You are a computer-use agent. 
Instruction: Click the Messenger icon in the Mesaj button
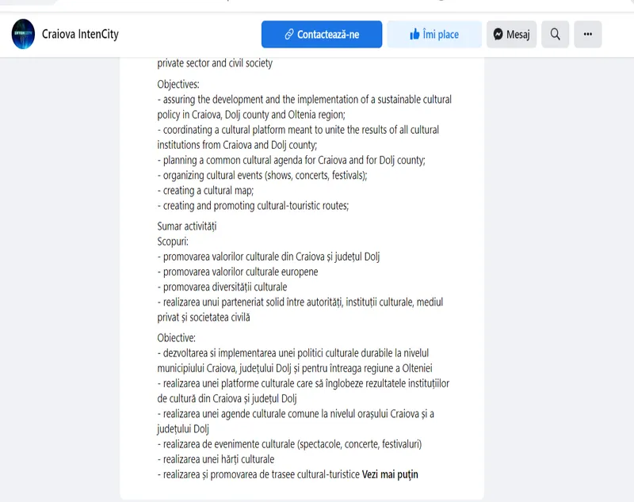(x=498, y=35)
